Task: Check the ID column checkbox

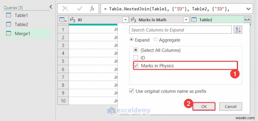Action: (135, 58)
